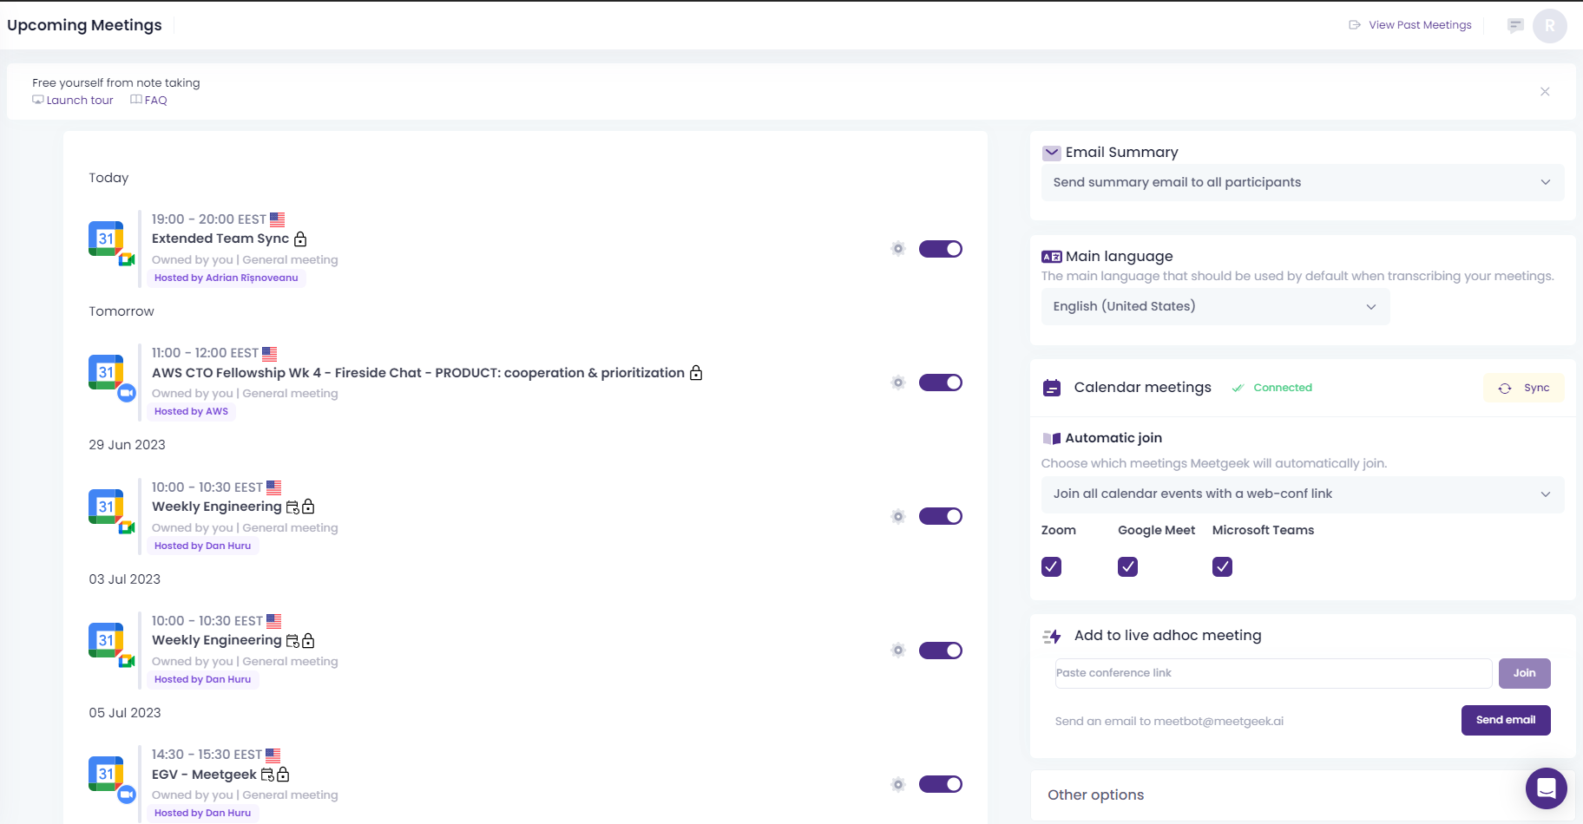
Task: Dismiss the note taking banner
Action: click(1545, 92)
